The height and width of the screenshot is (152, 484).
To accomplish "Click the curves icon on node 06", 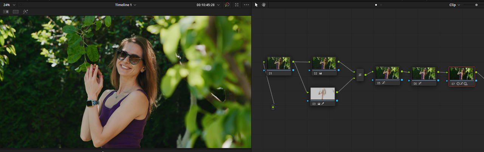I will coord(420,83).
